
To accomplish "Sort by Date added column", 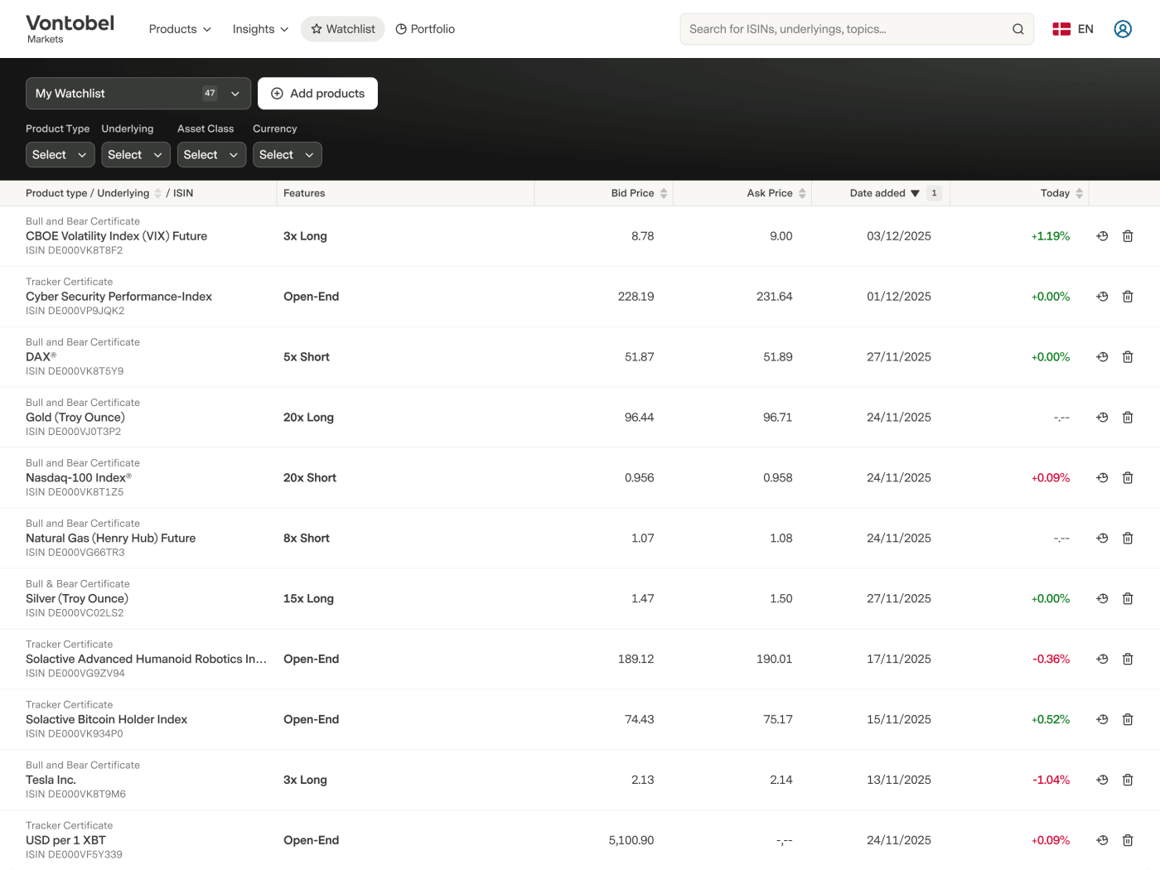I will click(x=884, y=193).
